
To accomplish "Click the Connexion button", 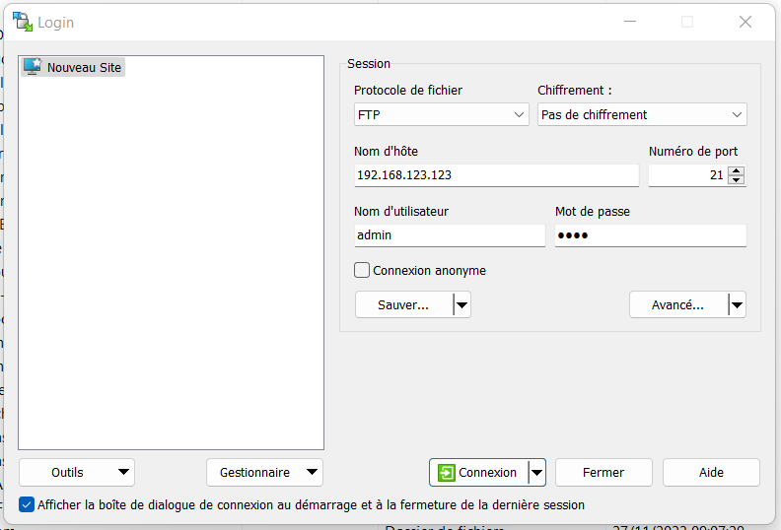I will pyautogui.click(x=478, y=473).
